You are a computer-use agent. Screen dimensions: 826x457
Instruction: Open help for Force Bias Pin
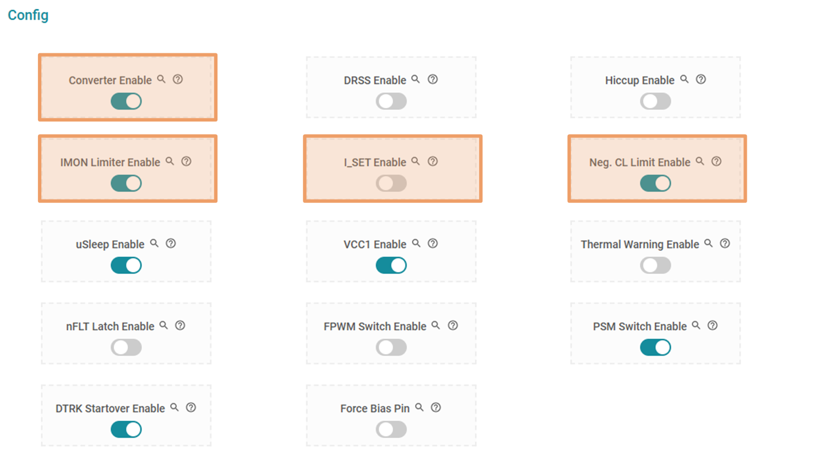[x=436, y=407]
